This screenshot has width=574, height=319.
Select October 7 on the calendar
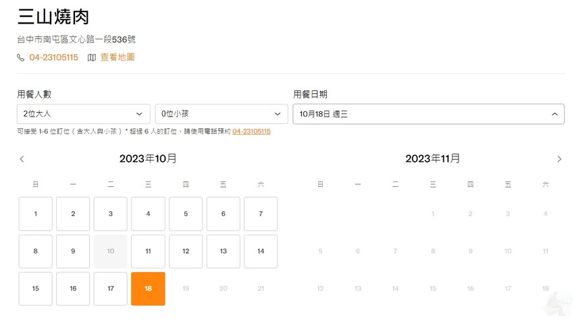[x=261, y=214]
